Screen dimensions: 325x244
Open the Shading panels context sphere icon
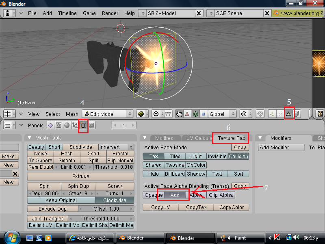pos(67,125)
